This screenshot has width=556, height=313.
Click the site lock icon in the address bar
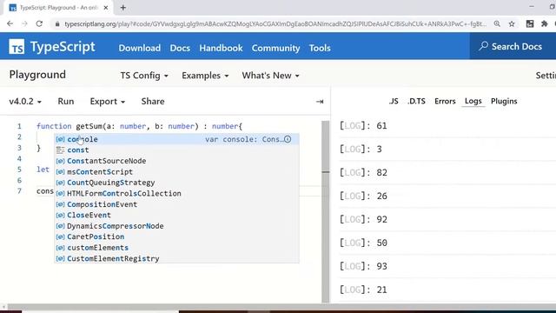click(x=56, y=23)
